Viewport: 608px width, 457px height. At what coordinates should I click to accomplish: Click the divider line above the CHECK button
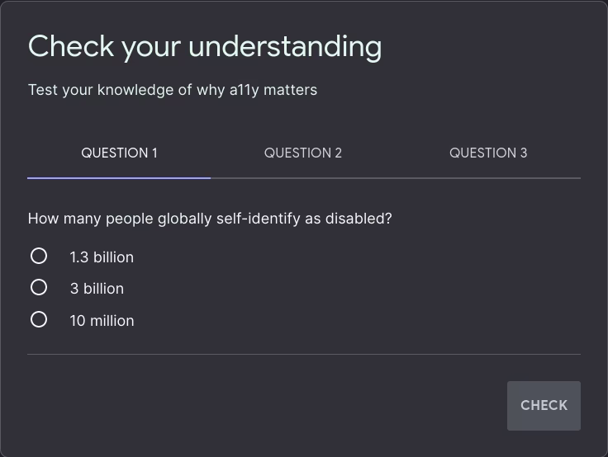(x=304, y=354)
